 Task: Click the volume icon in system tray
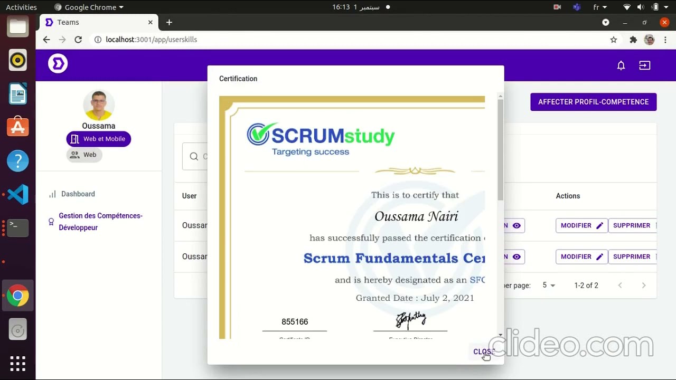click(641, 7)
